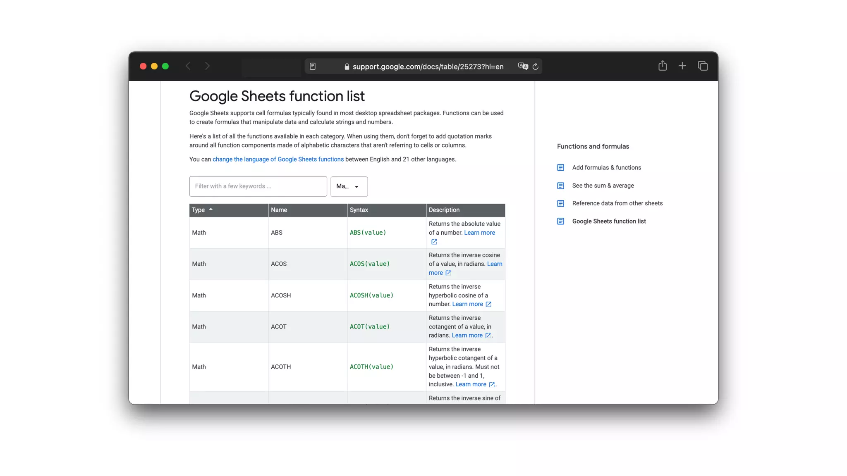The width and height of the screenshot is (847, 476).
Task: Open a new tab with plus icon
Action: pos(682,66)
